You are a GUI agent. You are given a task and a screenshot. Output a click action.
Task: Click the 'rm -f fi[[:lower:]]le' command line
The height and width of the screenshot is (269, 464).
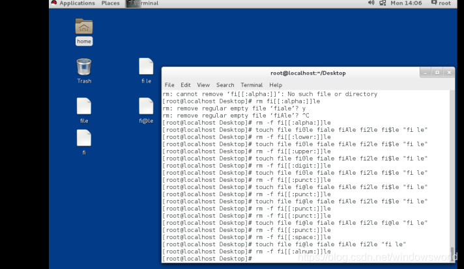point(246,137)
